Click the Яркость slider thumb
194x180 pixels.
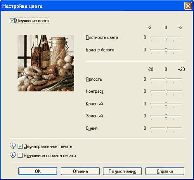point(166,79)
